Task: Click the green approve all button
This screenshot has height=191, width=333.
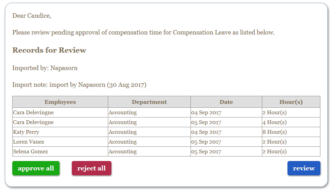Action: (36, 168)
